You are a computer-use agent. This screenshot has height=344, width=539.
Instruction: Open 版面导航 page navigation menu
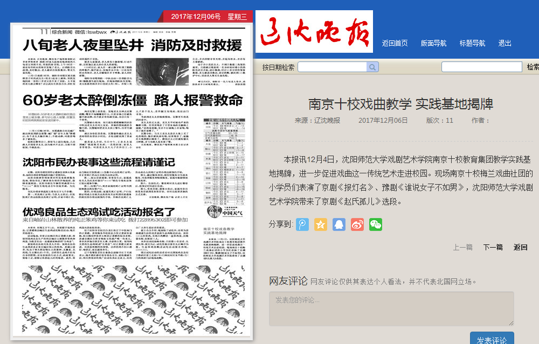pyautogui.click(x=433, y=44)
